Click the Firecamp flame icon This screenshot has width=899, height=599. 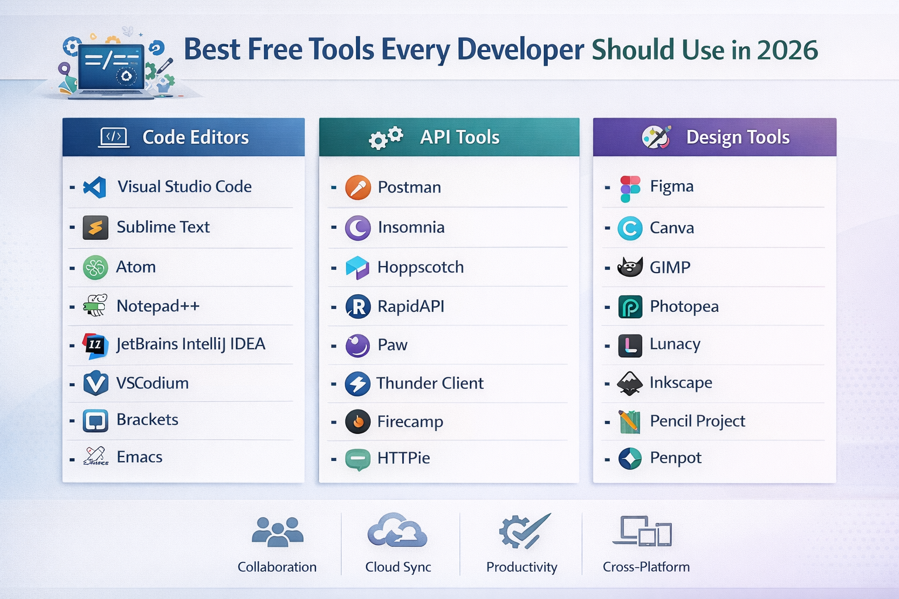358,422
